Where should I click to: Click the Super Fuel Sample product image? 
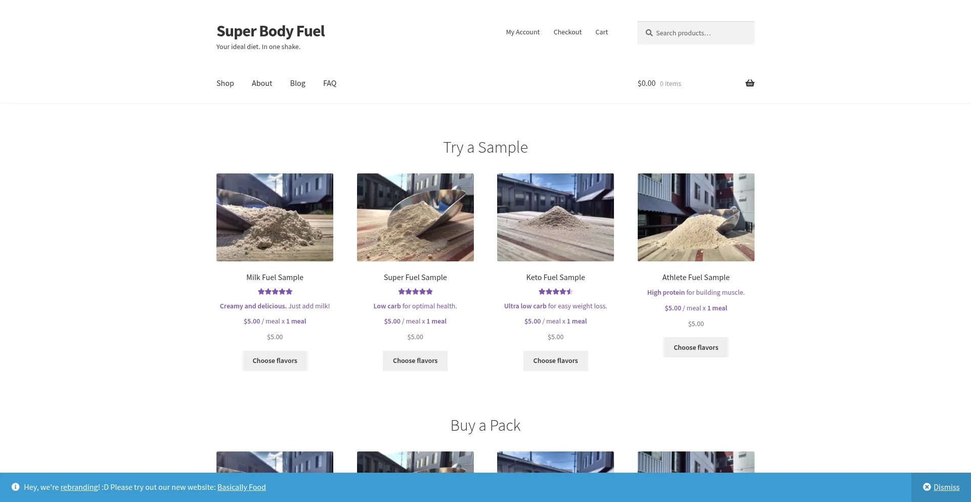coord(415,217)
